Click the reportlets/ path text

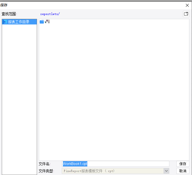click(x=50, y=14)
